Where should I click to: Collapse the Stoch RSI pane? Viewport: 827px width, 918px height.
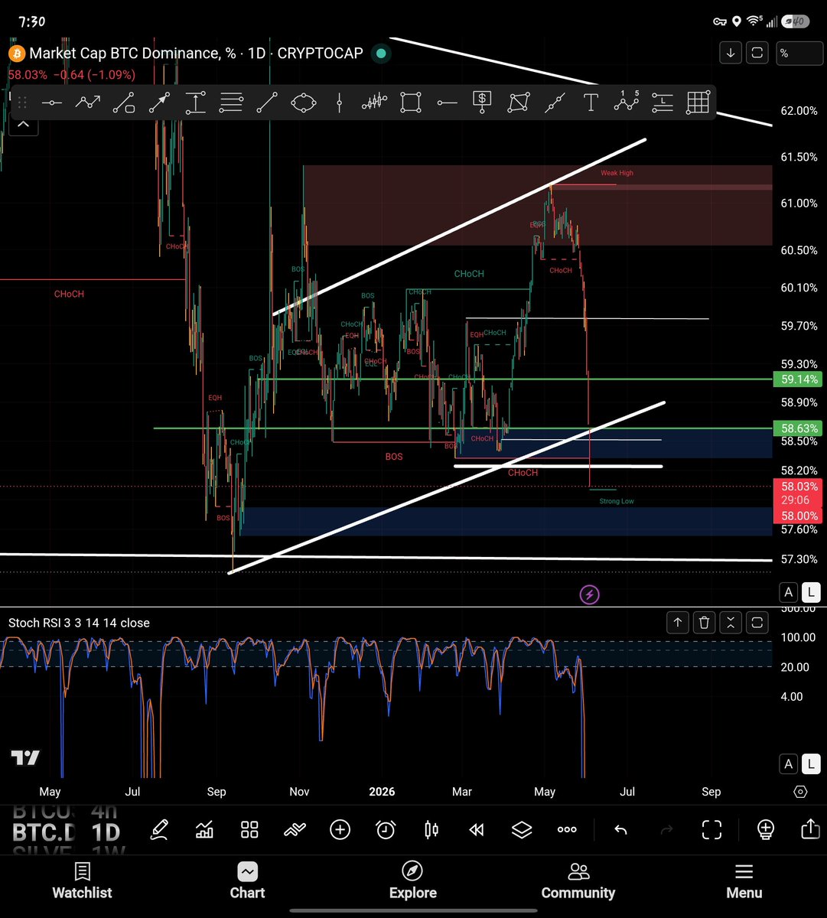(x=731, y=623)
